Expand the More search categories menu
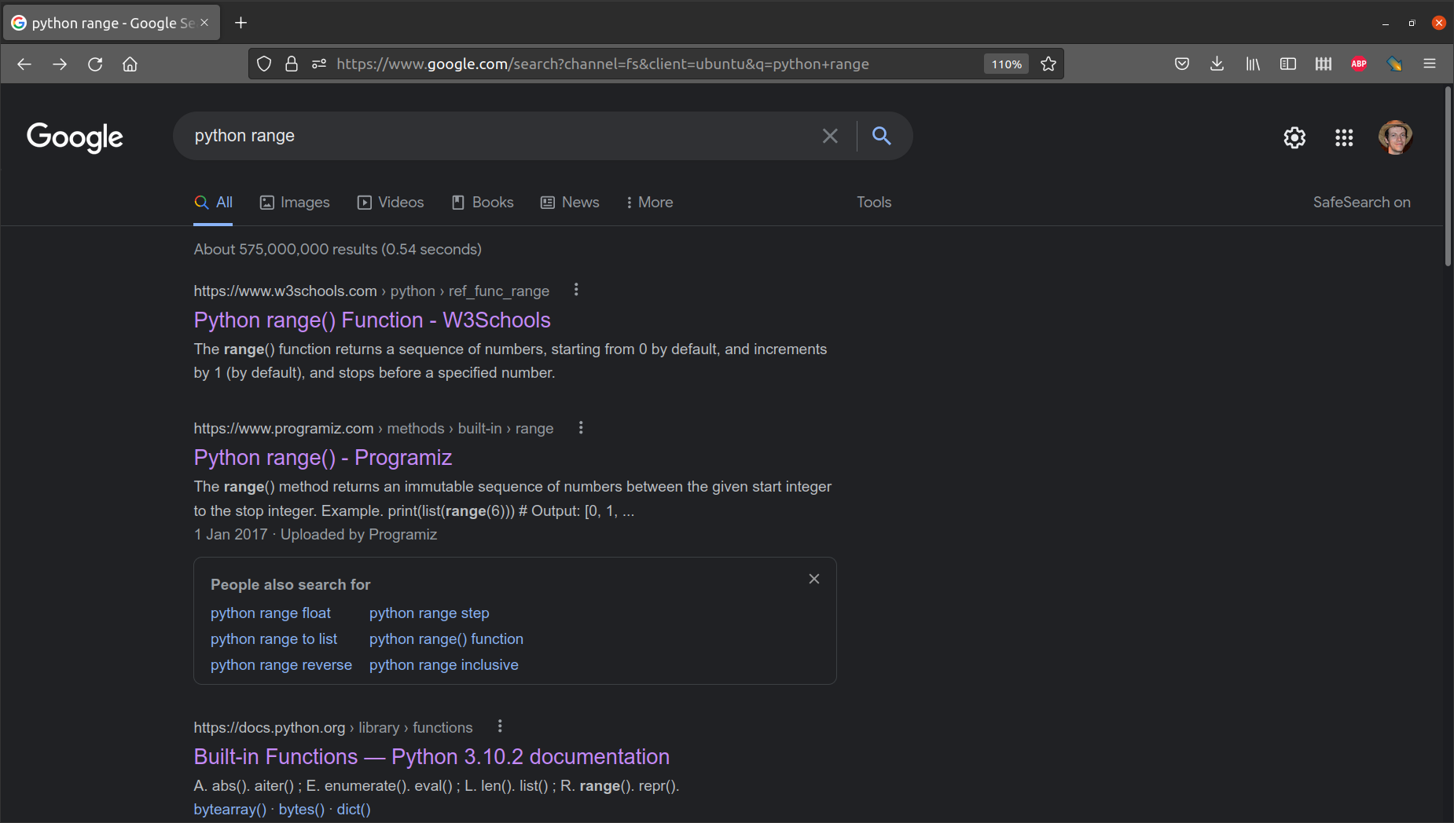The image size is (1454, 823). [x=649, y=203]
